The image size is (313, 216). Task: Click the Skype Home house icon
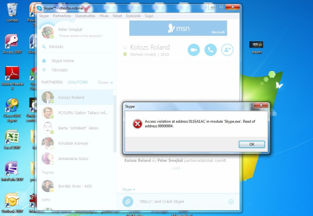[44, 60]
